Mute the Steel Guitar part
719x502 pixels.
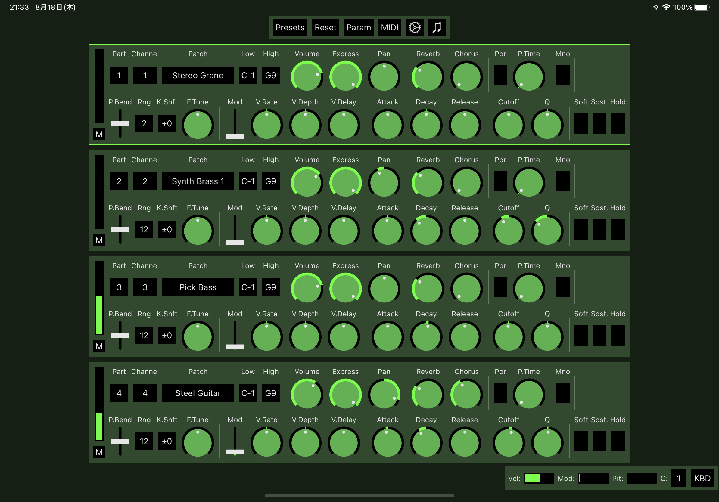coord(99,452)
